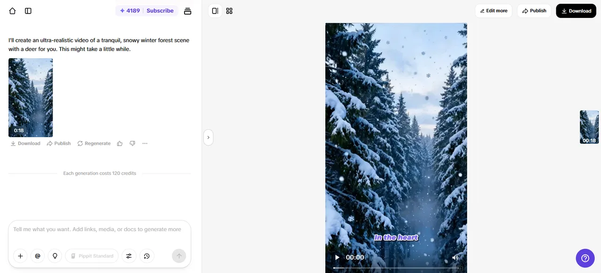The width and height of the screenshot is (601, 273).
Task: Seek using the video progress bar
Action: click(396, 268)
